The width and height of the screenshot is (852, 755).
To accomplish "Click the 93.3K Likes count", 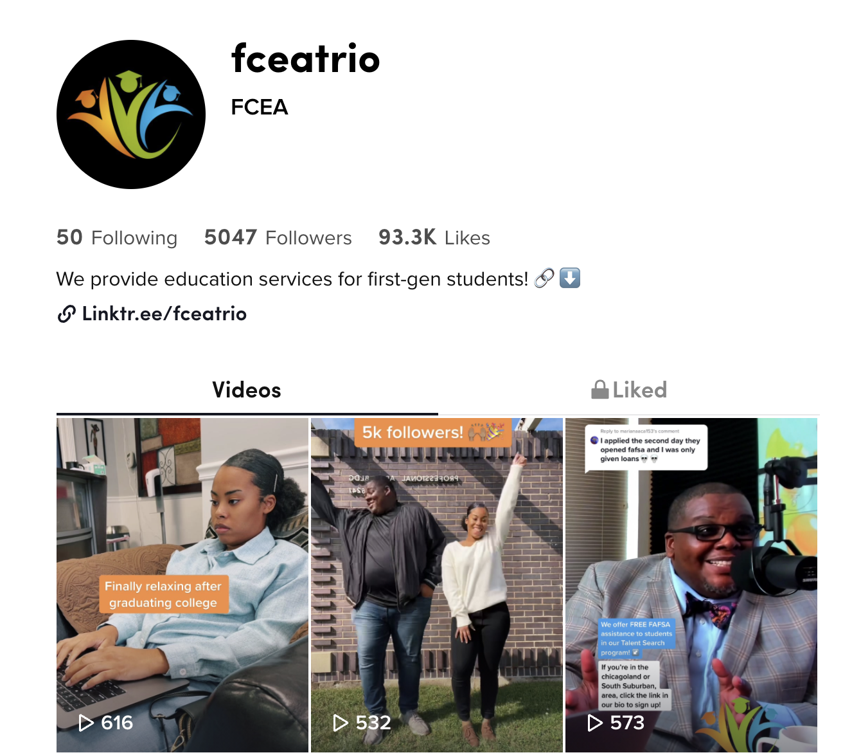I will pyautogui.click(x=434, y=237).
